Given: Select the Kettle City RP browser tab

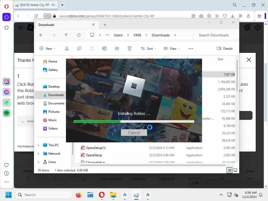Looking at the screenshot, I should pyautogui.click(x=36, y=5).
